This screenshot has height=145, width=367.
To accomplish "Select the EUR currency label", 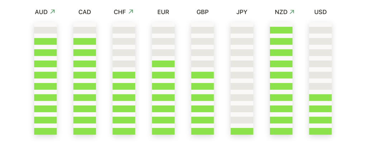I will [163, 12].
